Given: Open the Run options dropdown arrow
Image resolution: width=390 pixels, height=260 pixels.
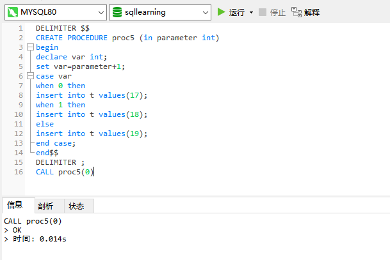Looking at the screenshot, I should click(x=251, y=12).
